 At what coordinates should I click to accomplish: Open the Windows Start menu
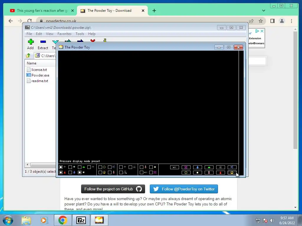[8, 220]
